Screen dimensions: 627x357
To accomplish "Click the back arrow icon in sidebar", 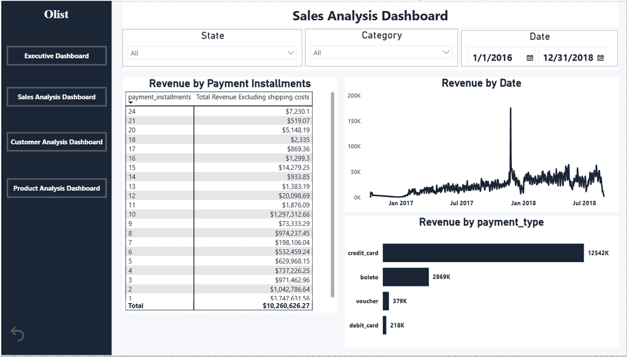I will (x=17, y=334).
